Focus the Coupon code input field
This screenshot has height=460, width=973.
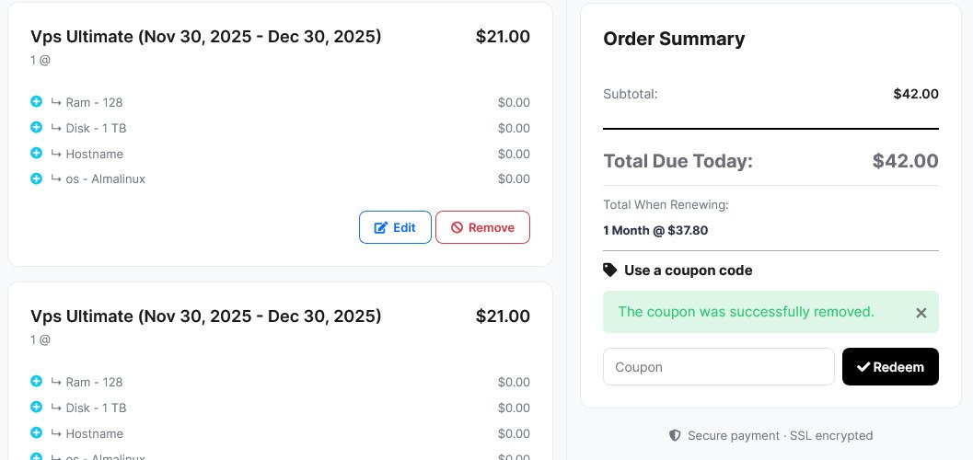click(718, 367)
